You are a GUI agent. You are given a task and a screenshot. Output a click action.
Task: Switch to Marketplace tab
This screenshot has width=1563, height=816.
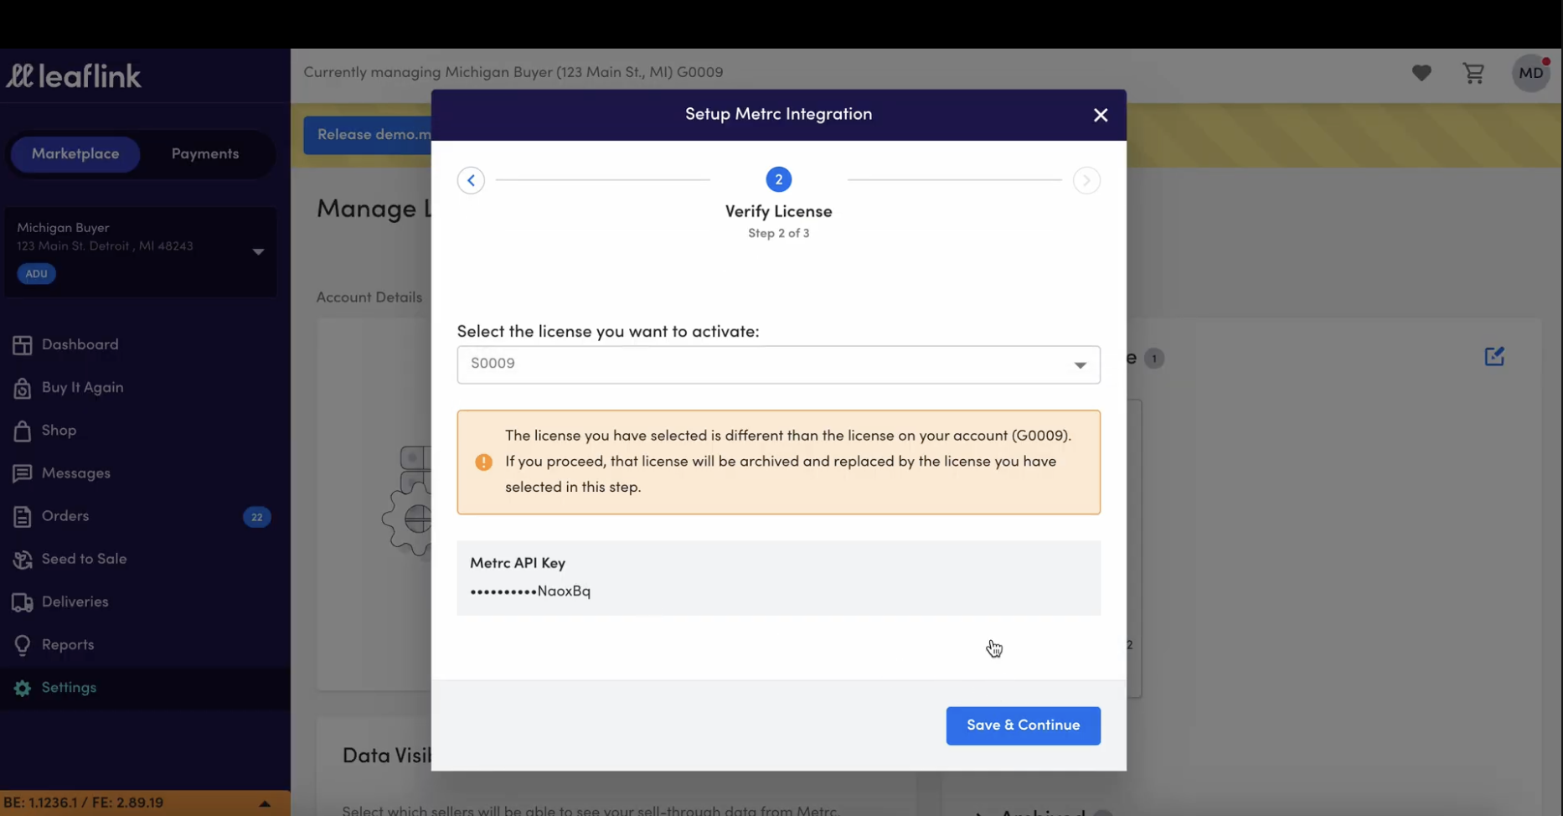click(x=75, y=154)
